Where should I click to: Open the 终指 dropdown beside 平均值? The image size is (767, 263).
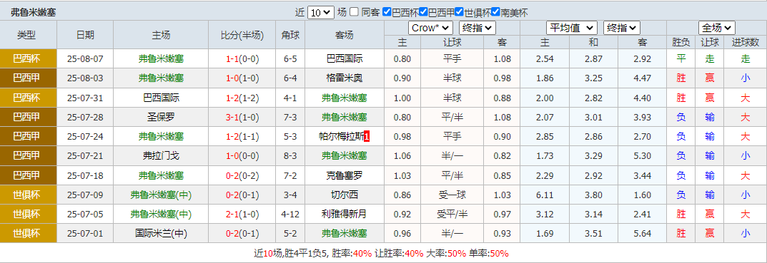point(622,28)
